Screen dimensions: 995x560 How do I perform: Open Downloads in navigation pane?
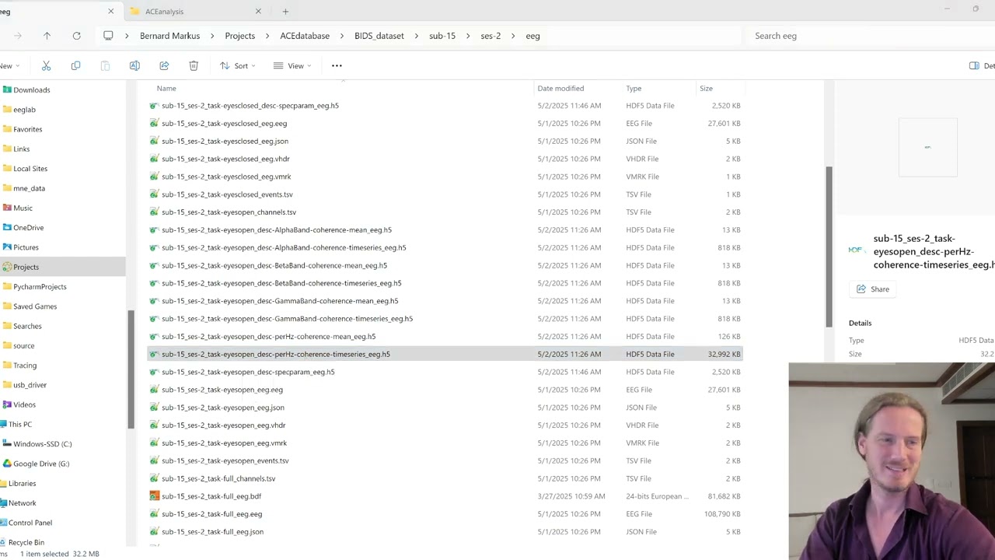pos(31,90)
